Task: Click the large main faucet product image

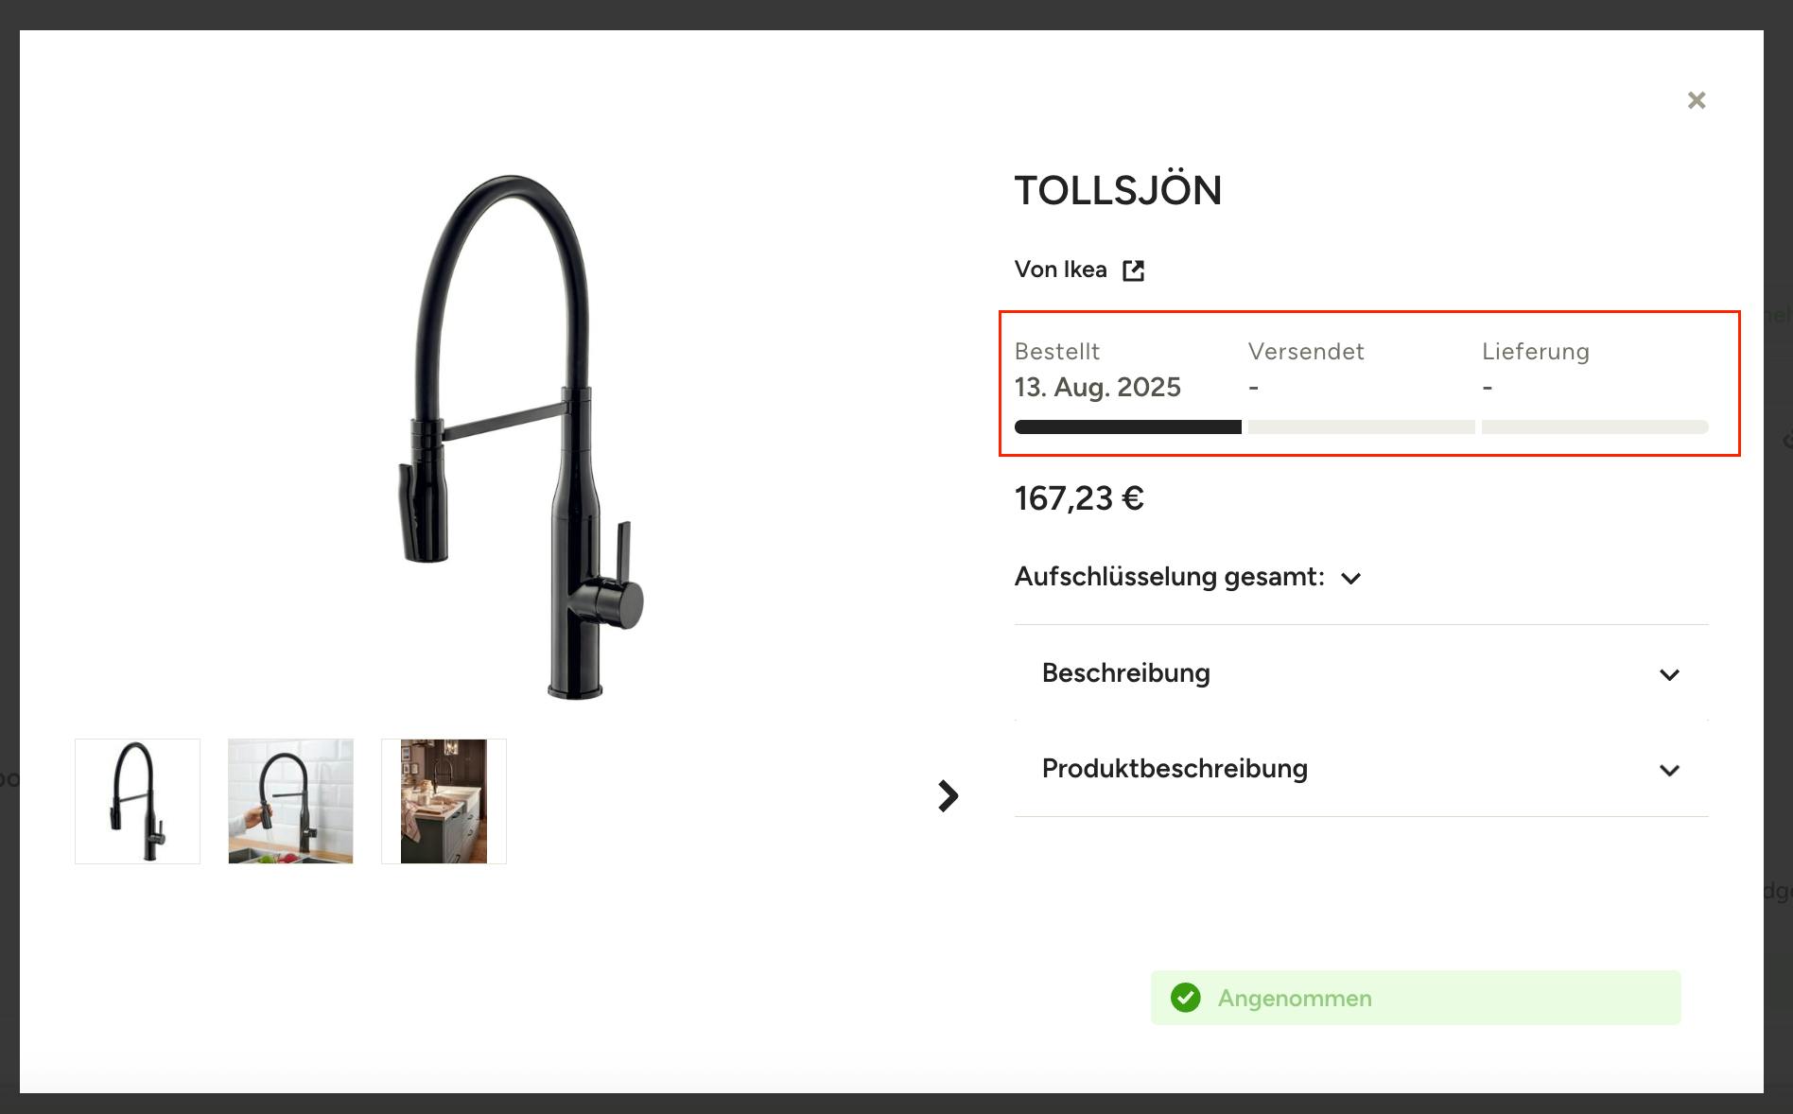Action: coord(520,435)
